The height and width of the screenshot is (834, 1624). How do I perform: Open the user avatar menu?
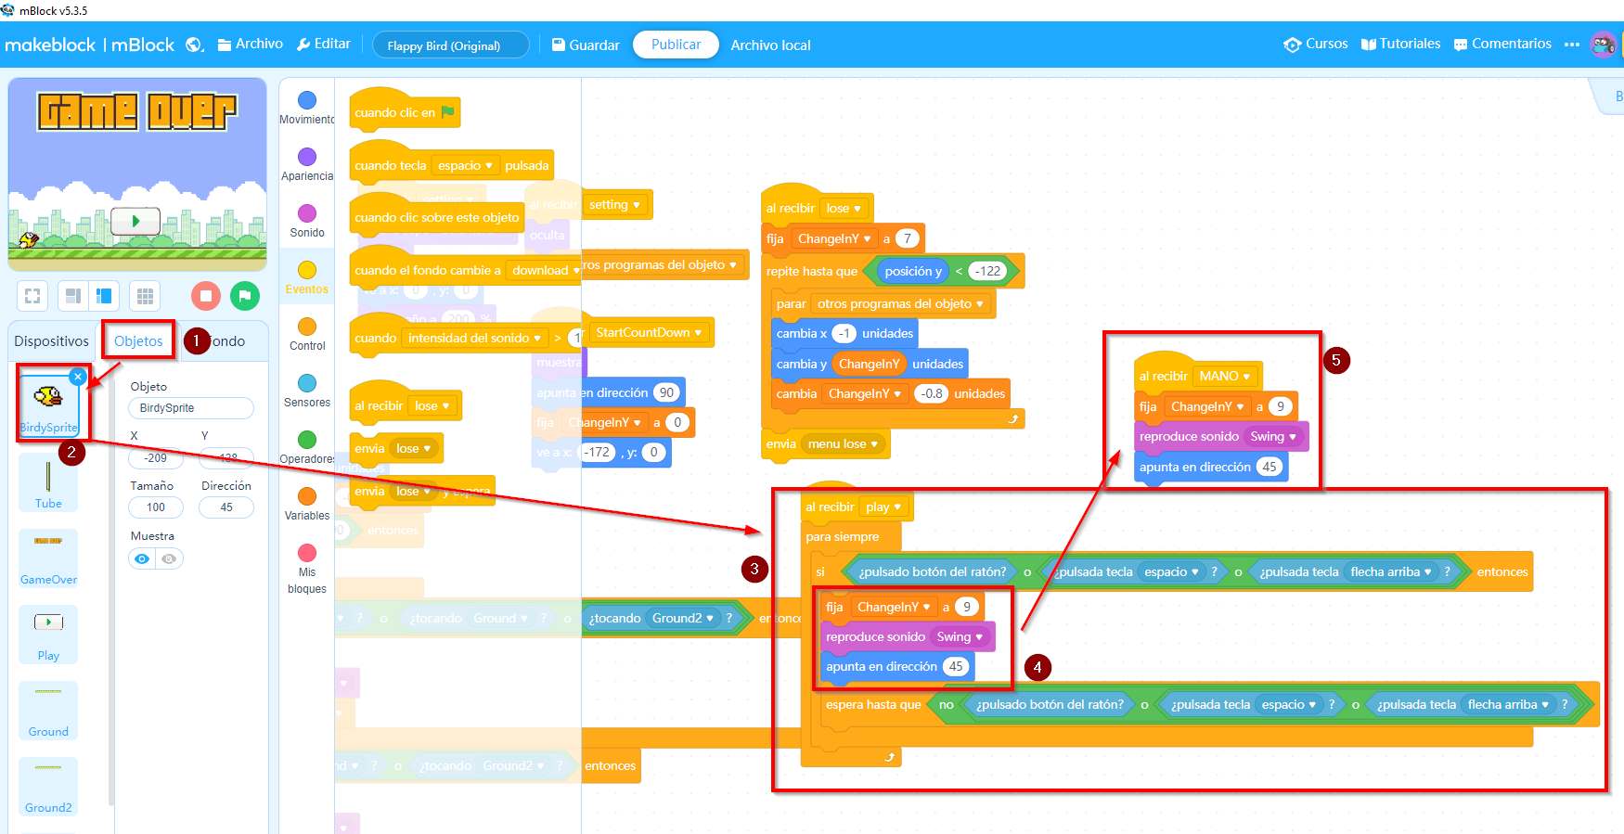[x=1603, y=45]
